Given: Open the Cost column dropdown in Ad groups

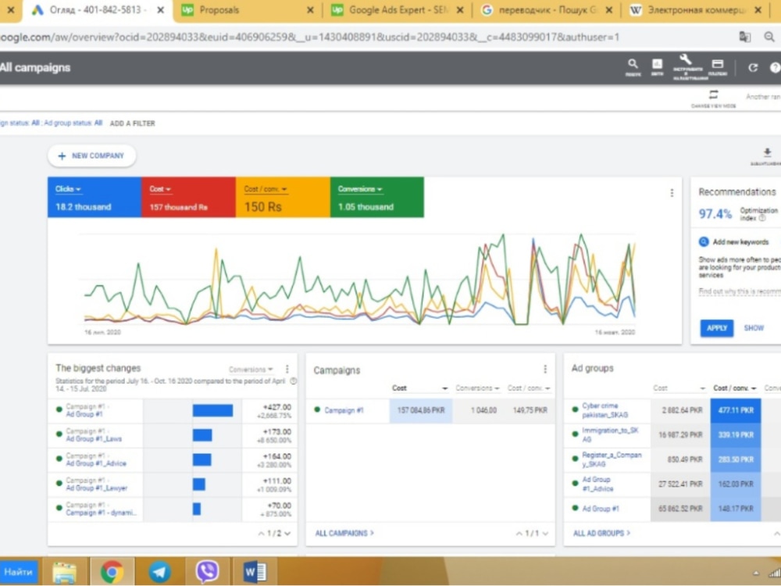Looking at the screenshot, I should 679,388.
